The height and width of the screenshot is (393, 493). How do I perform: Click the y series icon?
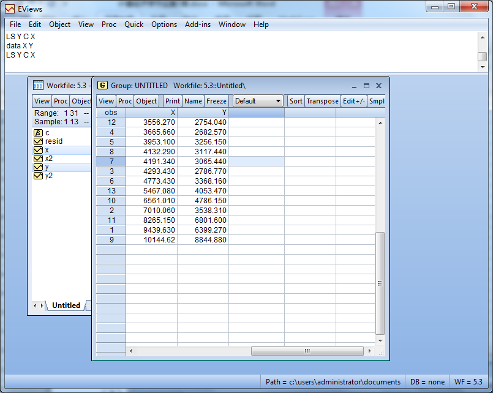[x=38, y=167]
